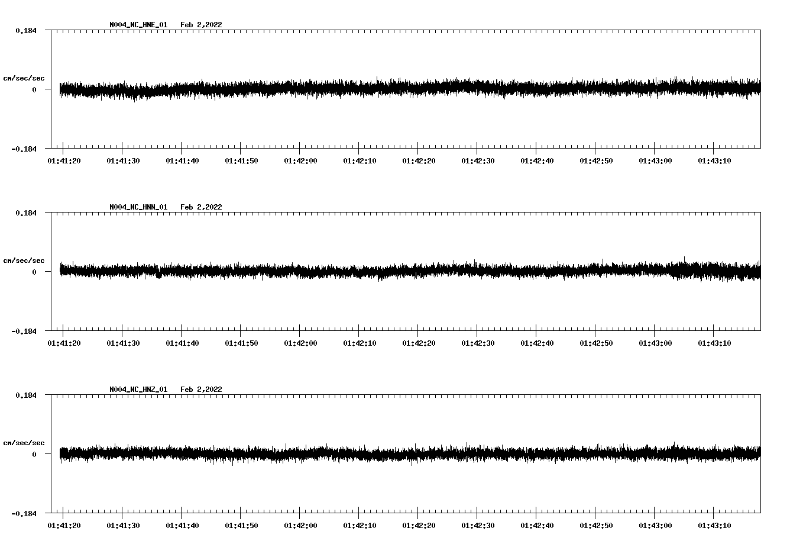Viewport: 803px width, 547px height.
Task: Click the 01:42:40 time label on HNE axis
Action: pos(537,161)
